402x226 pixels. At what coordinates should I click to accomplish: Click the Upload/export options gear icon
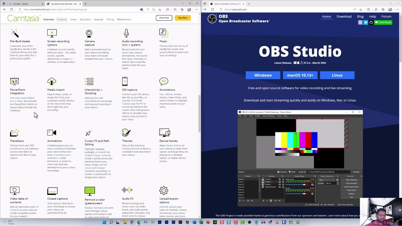click(x=164, y=190)
